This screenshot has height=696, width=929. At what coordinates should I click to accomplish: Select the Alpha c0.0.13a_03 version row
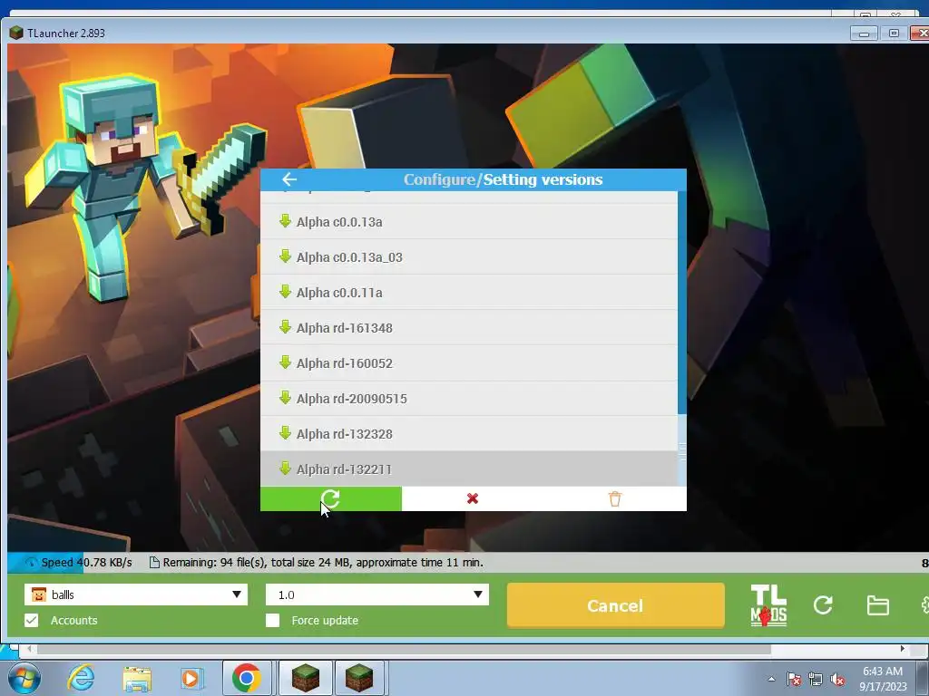(469, 256)
